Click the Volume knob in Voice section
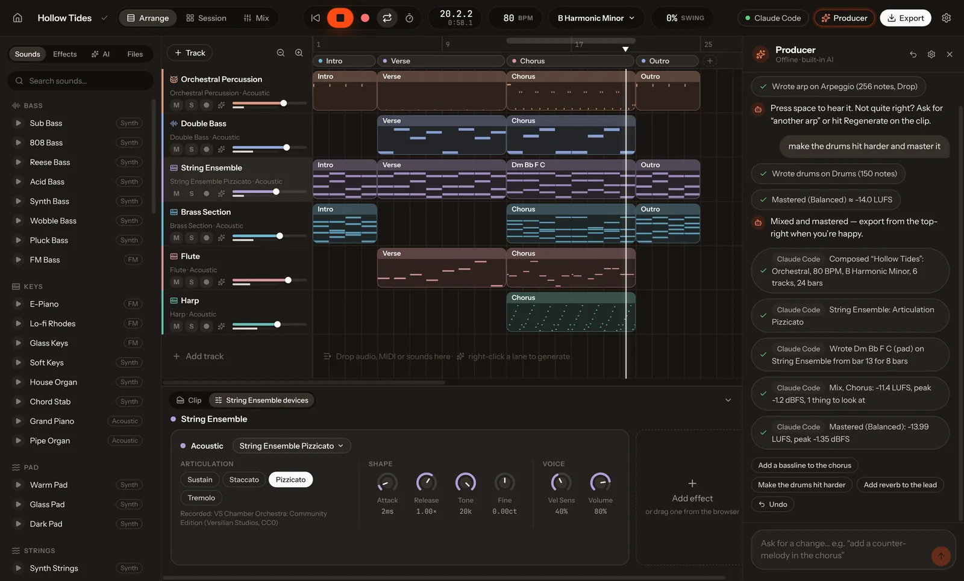 tap(600, 482)
